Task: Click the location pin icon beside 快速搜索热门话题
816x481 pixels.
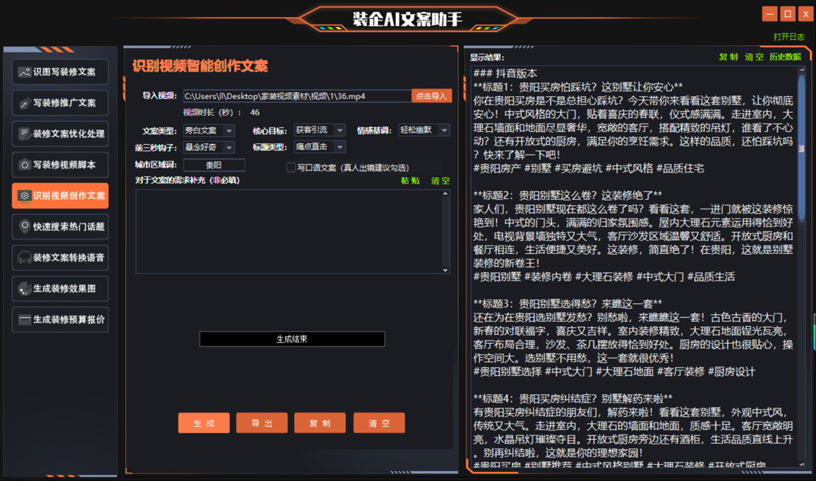Action: click(24, 226)
